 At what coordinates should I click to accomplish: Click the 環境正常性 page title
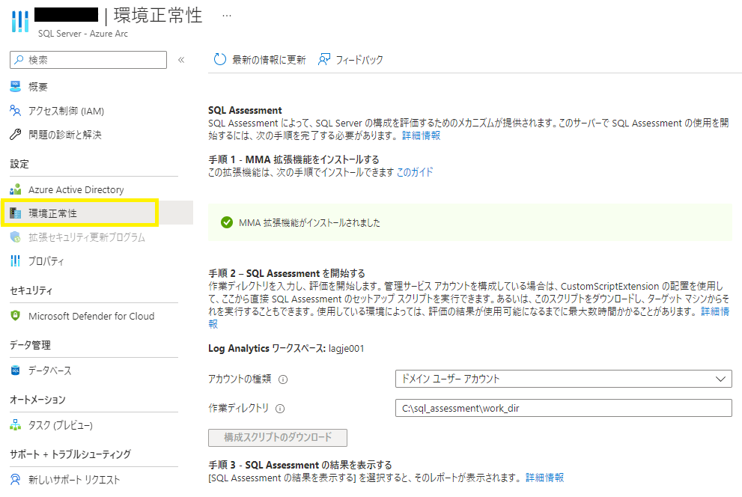(158, 16)
